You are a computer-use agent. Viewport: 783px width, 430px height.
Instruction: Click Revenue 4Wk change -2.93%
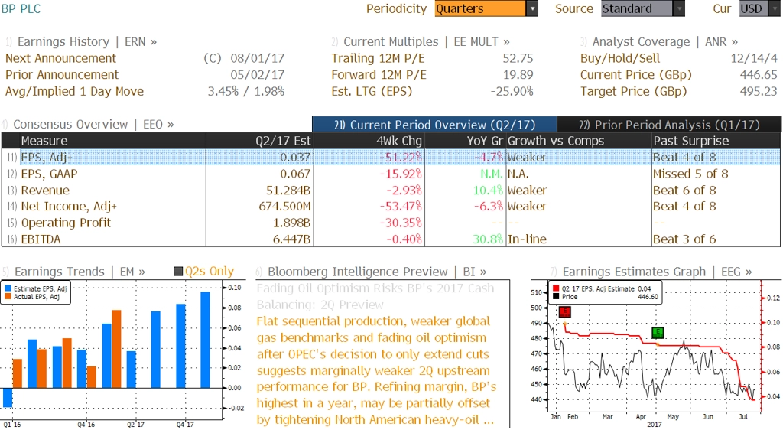[x=404, y=191]
